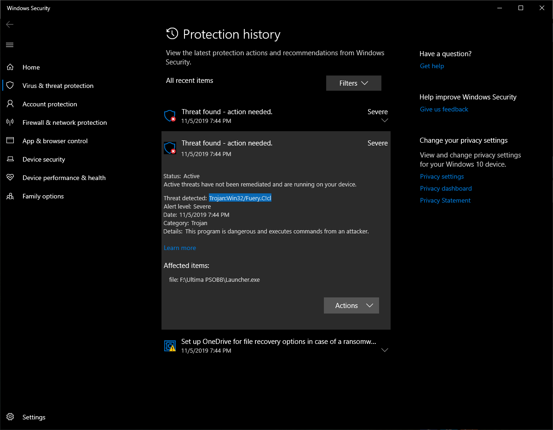Click the Device security laptop icon
553x430 pixels.
(10, 159)
